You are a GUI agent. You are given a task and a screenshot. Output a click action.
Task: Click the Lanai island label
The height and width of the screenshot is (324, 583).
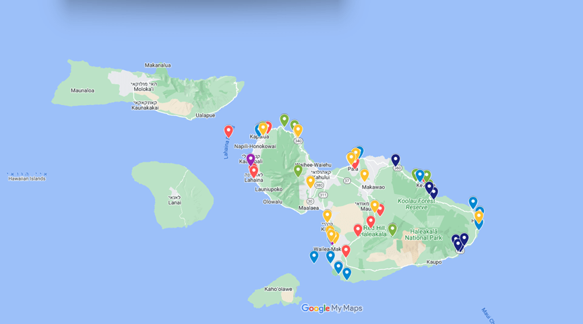pos(175,199)
